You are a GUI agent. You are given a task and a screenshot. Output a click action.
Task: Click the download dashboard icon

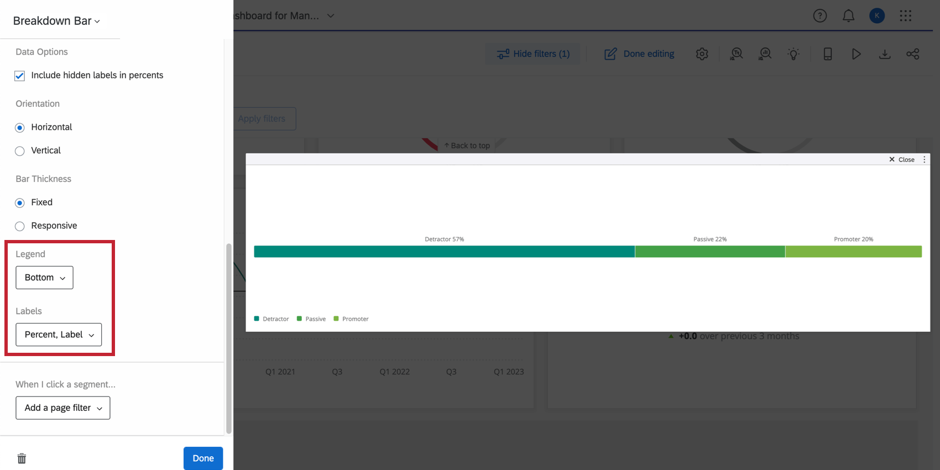(885, 54)
